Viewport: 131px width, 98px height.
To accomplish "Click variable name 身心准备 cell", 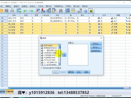I will point(14,24).
